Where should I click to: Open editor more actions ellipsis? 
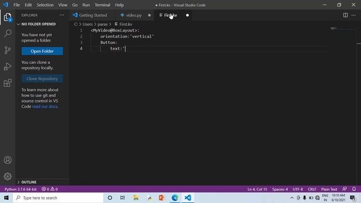(x=354, y=15)
